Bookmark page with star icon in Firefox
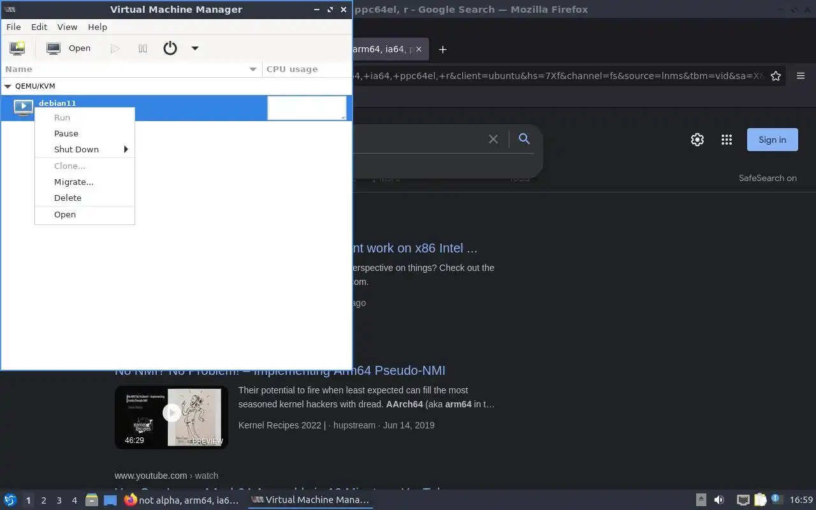 tap(776, 76)
